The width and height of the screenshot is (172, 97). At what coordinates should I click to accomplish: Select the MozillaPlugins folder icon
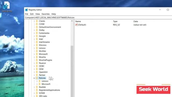click(37, 60)
